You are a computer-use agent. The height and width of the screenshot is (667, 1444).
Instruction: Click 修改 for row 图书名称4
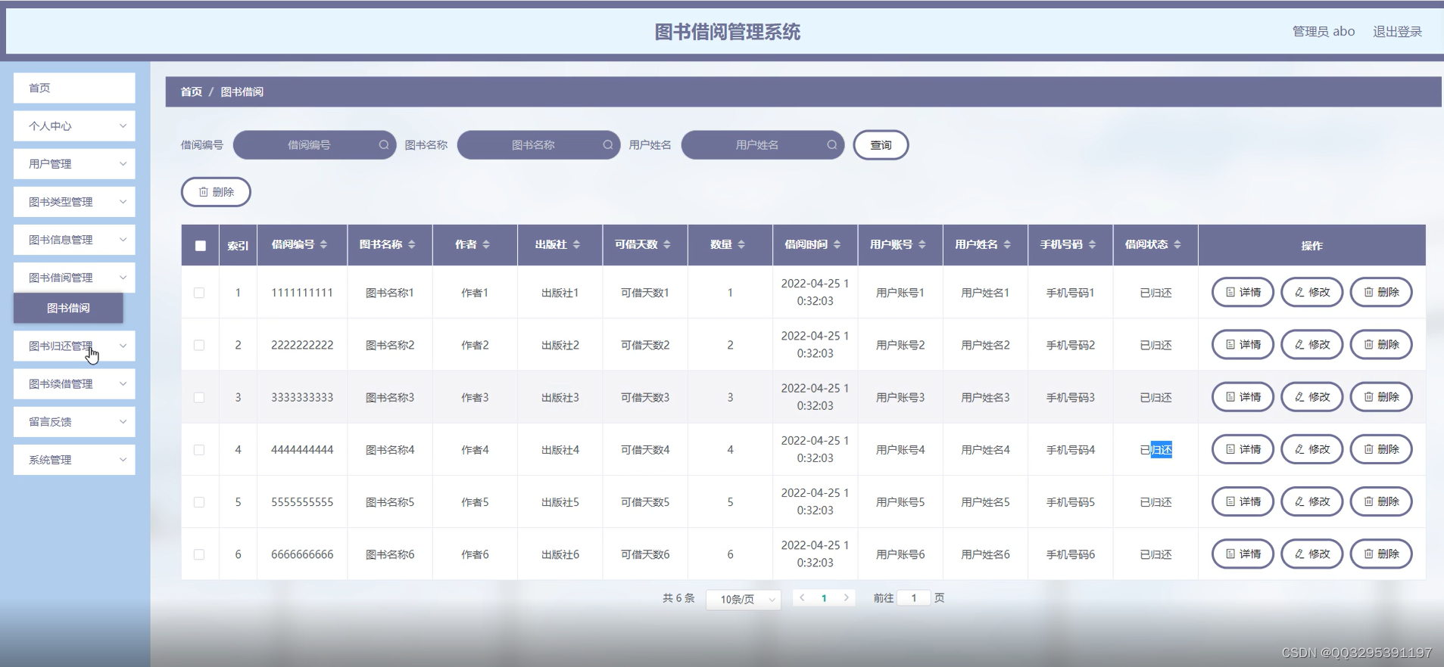pyautogui.click(x=1311, y=449)
